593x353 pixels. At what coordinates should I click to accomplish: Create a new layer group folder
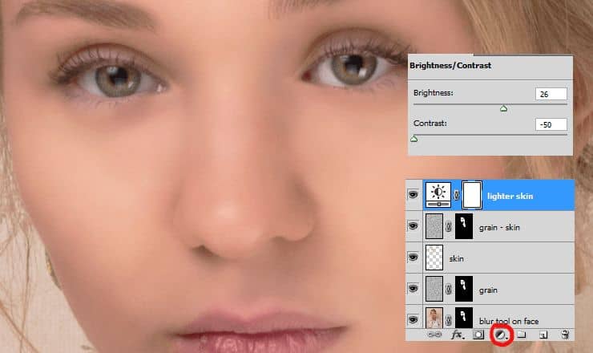[521, 334]
